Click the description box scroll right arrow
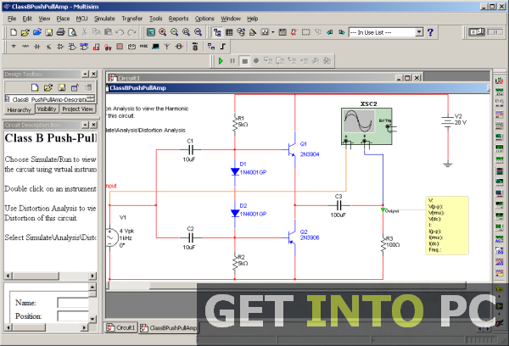 [x=92, y=276]
